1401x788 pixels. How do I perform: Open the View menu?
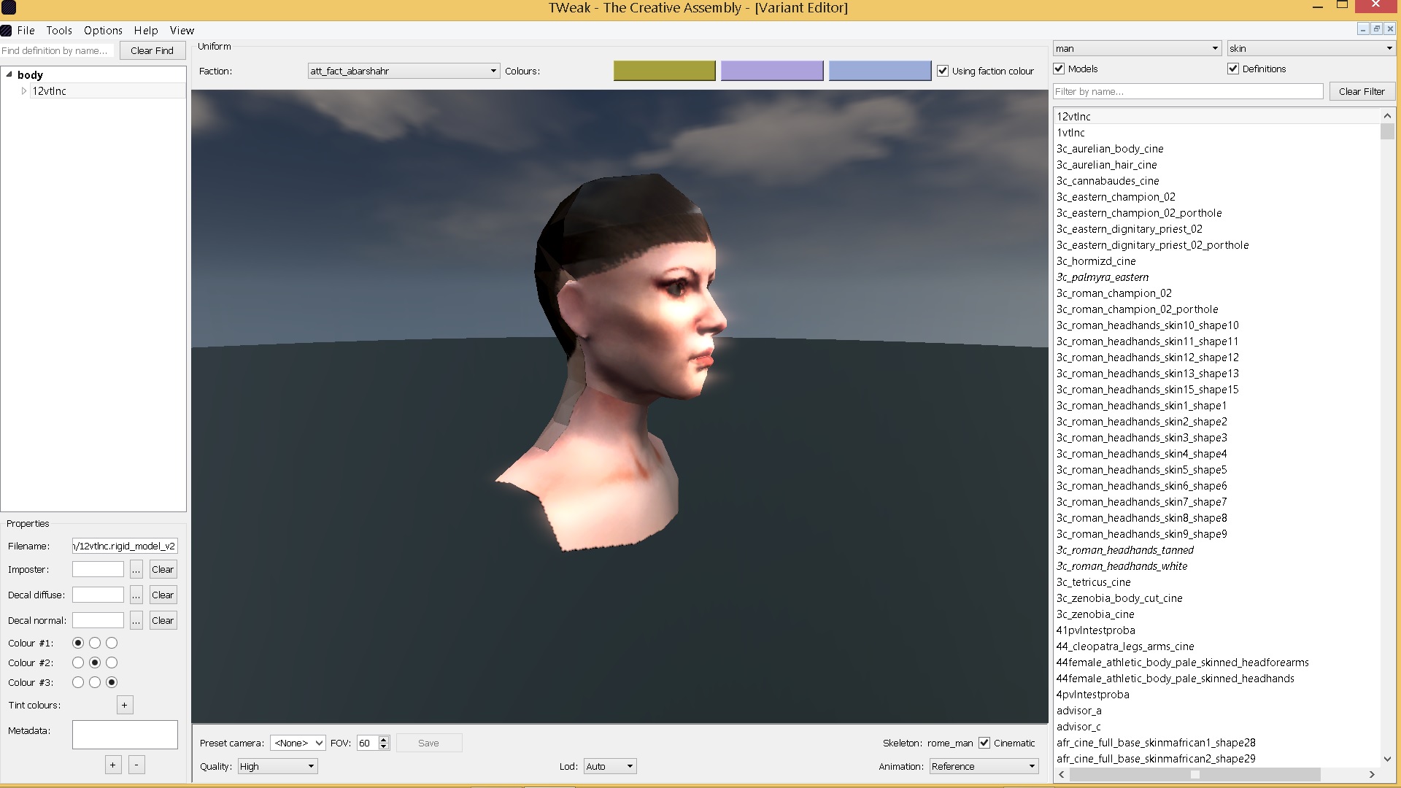(182, 31)
